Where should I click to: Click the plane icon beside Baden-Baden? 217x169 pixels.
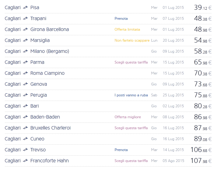[x=25, y=117]
